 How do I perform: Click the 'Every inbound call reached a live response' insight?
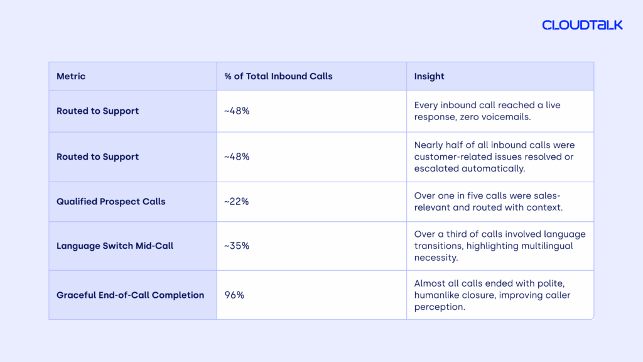pyautogui.click(x=487, y=111)
